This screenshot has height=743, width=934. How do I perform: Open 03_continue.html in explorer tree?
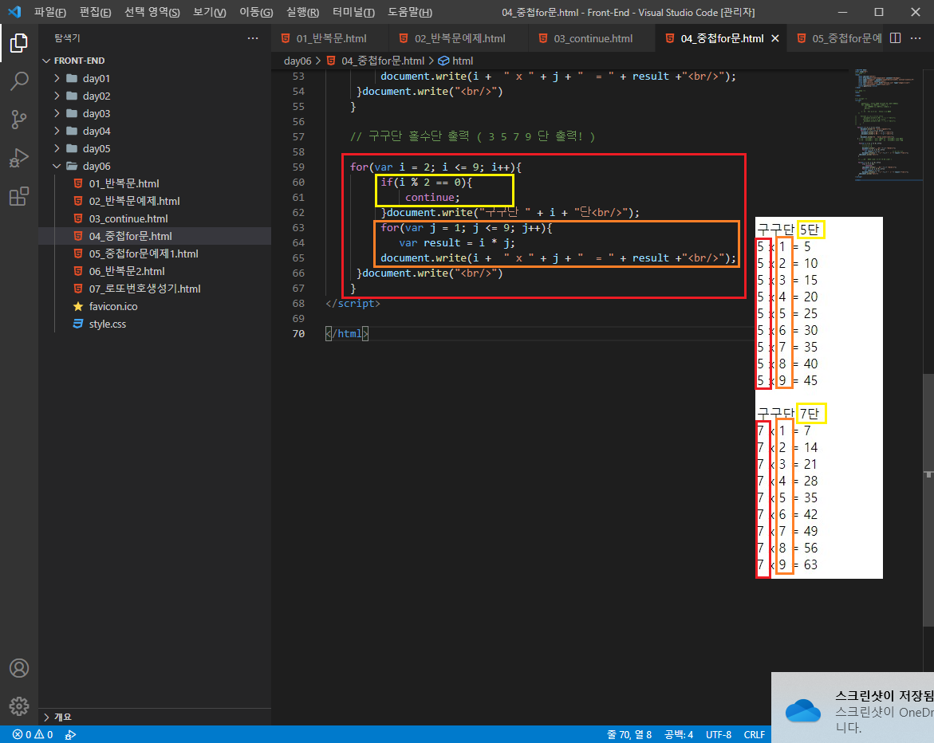coord(128,218)
